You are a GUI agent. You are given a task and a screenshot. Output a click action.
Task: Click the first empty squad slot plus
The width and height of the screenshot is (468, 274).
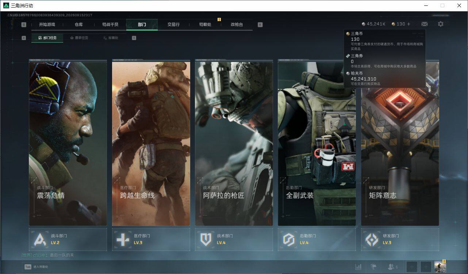(411, 267)
